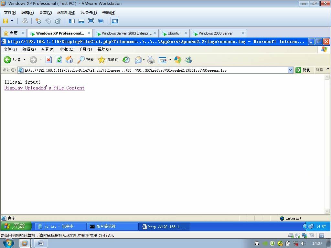331x248 pixels.
Task: Open Internet Explorer 工具(T) menu
Action: [85, 49]
